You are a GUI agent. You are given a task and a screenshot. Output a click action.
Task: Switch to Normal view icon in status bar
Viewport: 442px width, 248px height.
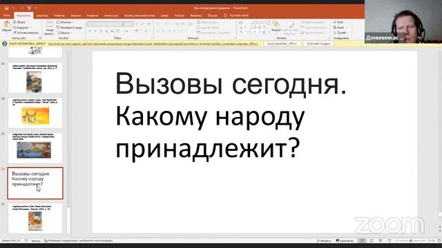click(362, 240)
